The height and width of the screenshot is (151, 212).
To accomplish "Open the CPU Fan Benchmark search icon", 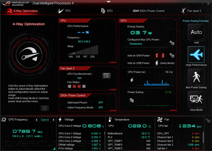I will [x=106, y=76].
